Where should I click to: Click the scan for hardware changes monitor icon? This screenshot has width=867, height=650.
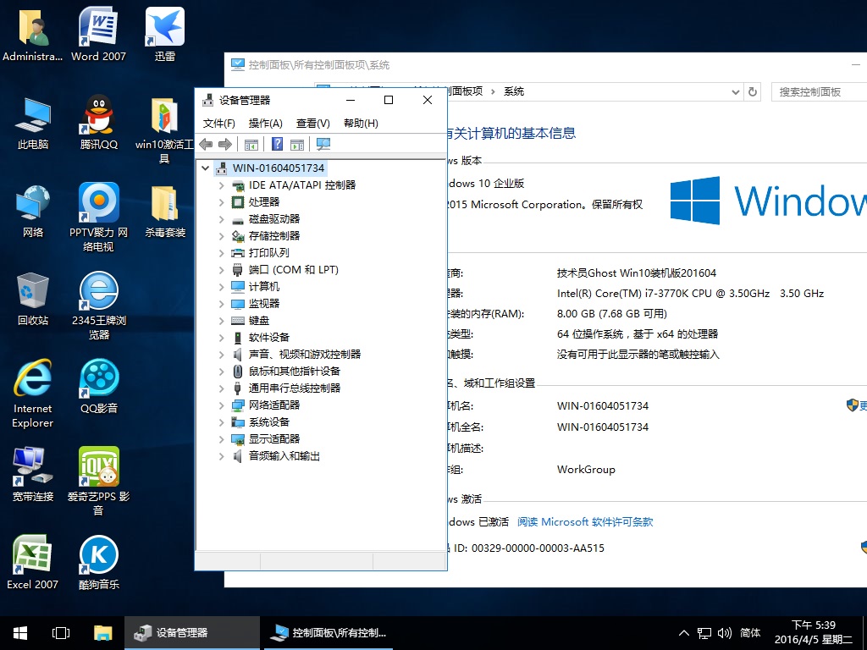click(323, 144)
